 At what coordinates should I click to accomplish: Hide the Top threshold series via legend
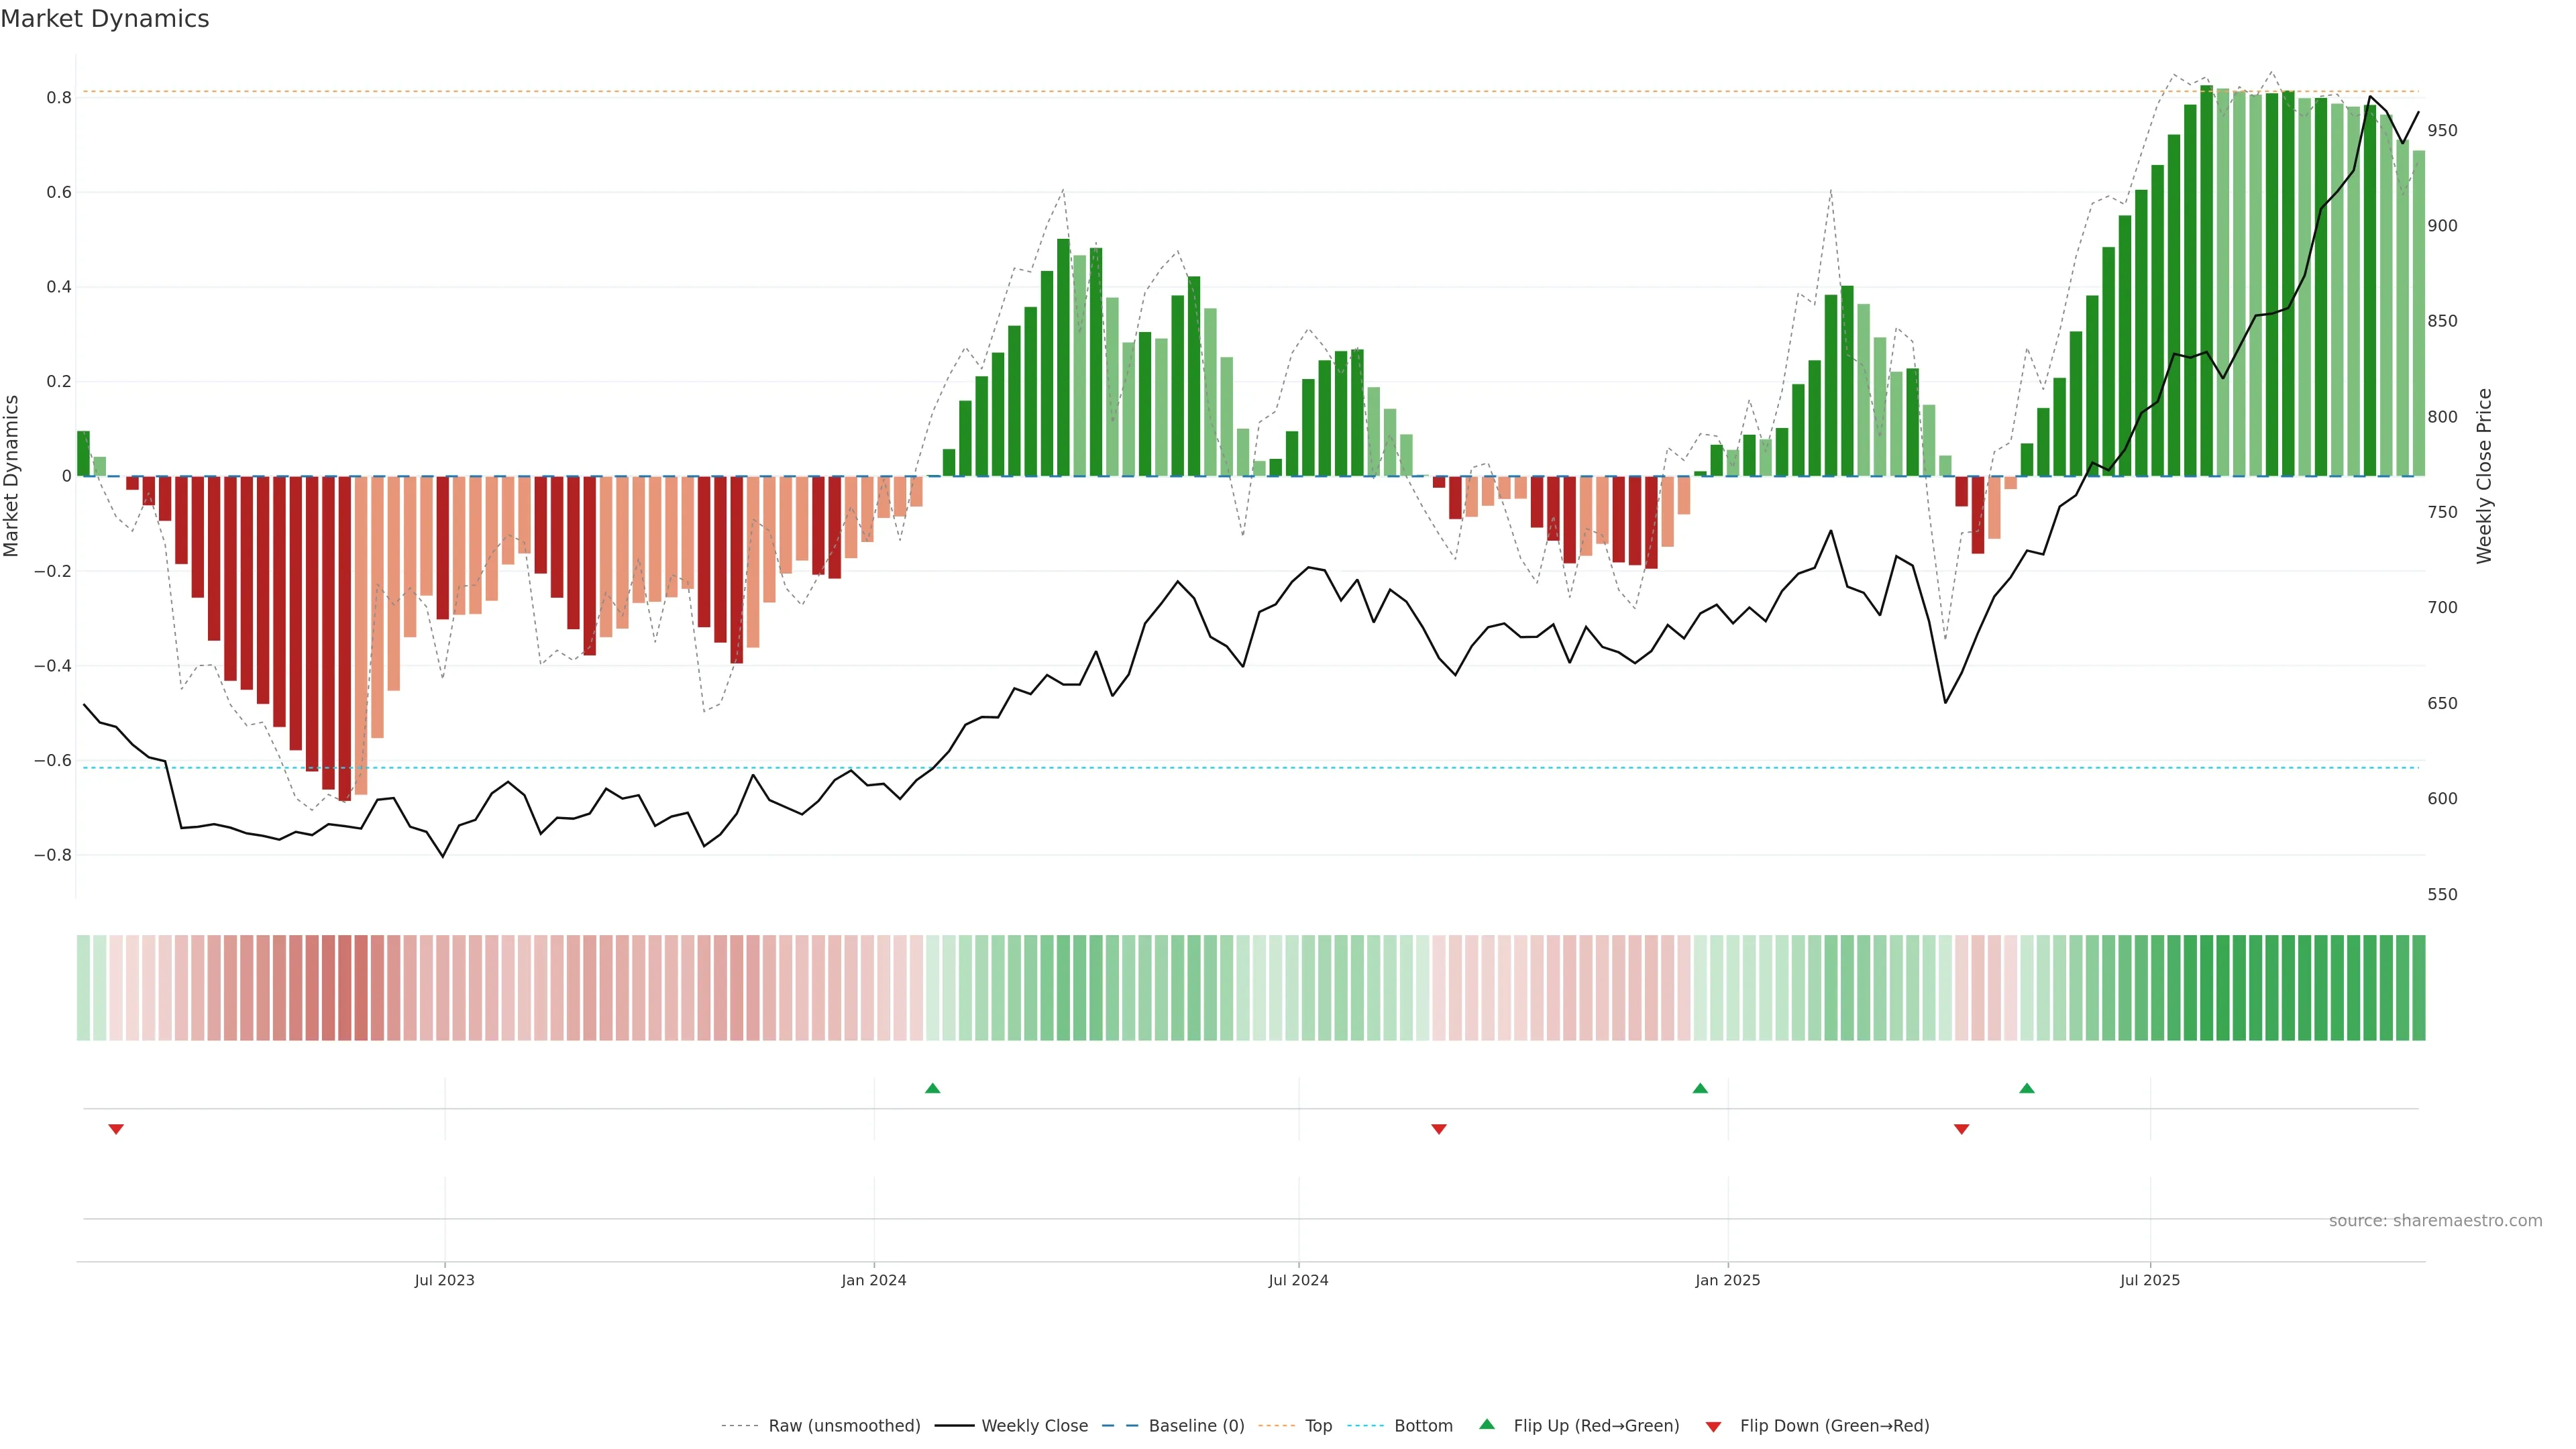[x=1318, y=1426]
